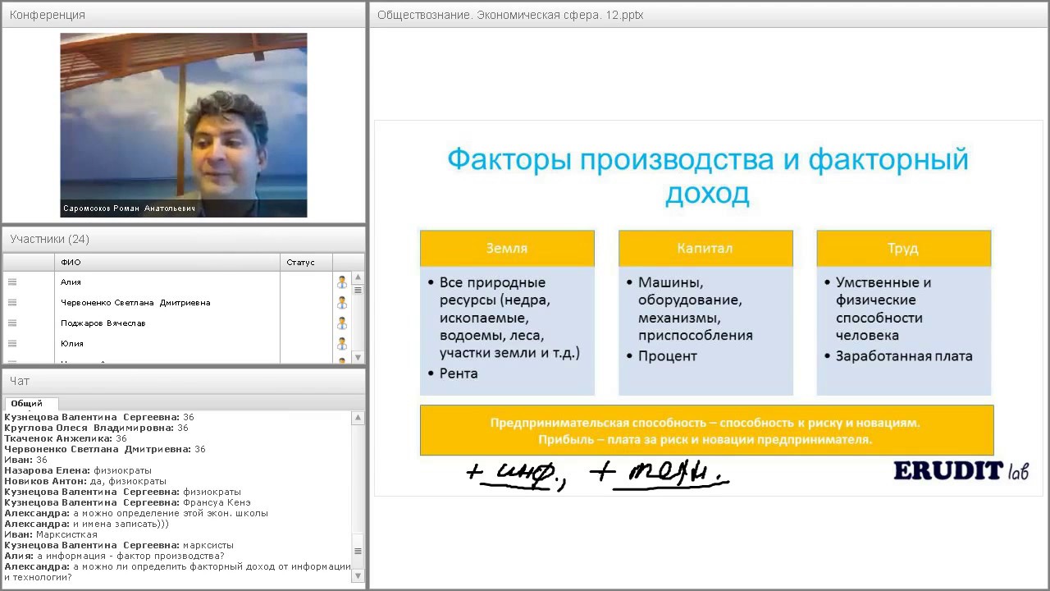The width and height of the screenshot is (1050, 591).
Task: Click the Труд header on the slide
Action: tap(903, 248)
